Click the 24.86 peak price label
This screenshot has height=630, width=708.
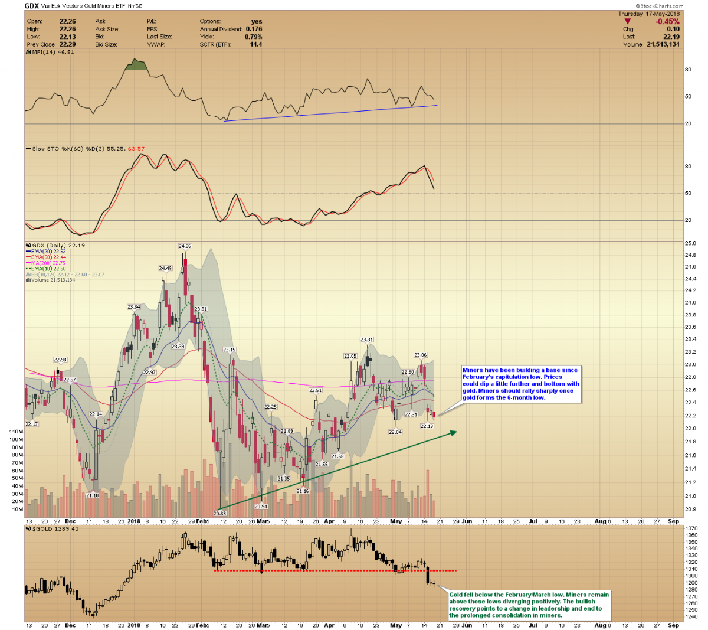point(185,246)
